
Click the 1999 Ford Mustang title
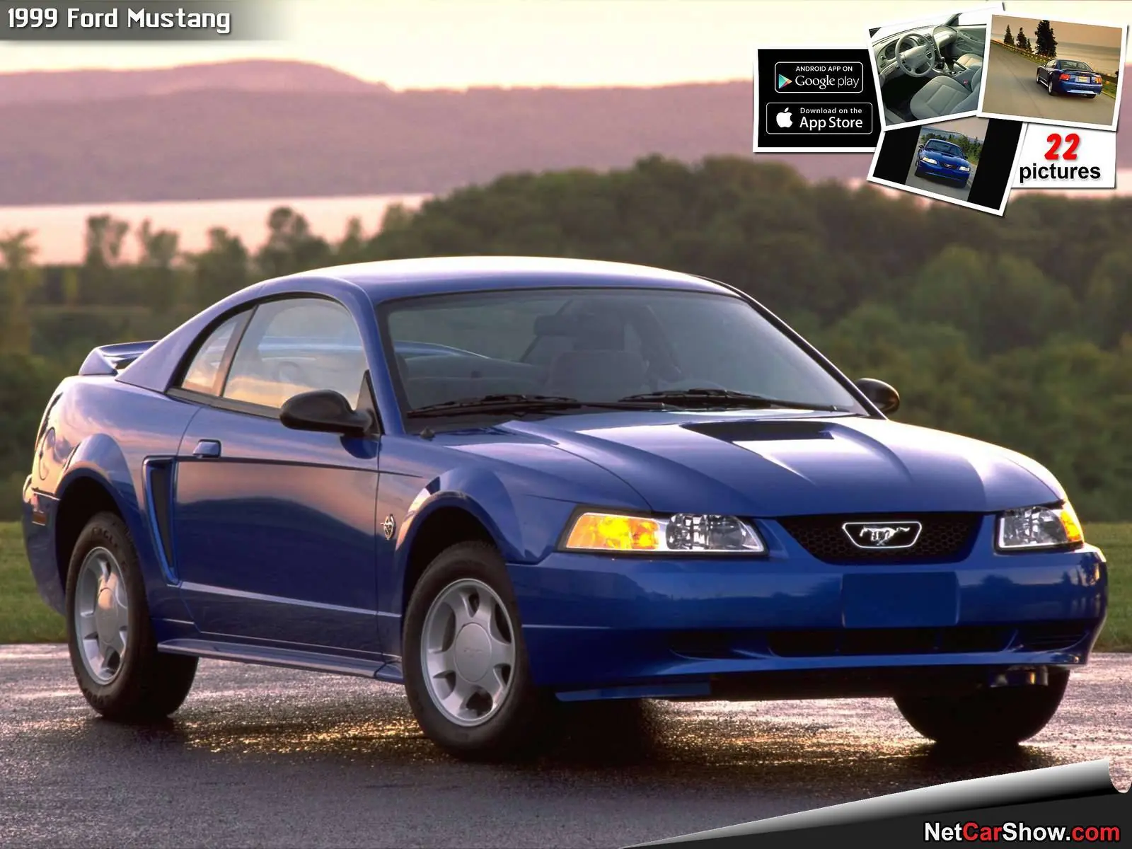(119, 18)
